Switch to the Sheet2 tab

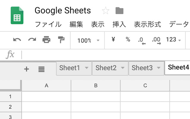106,68
